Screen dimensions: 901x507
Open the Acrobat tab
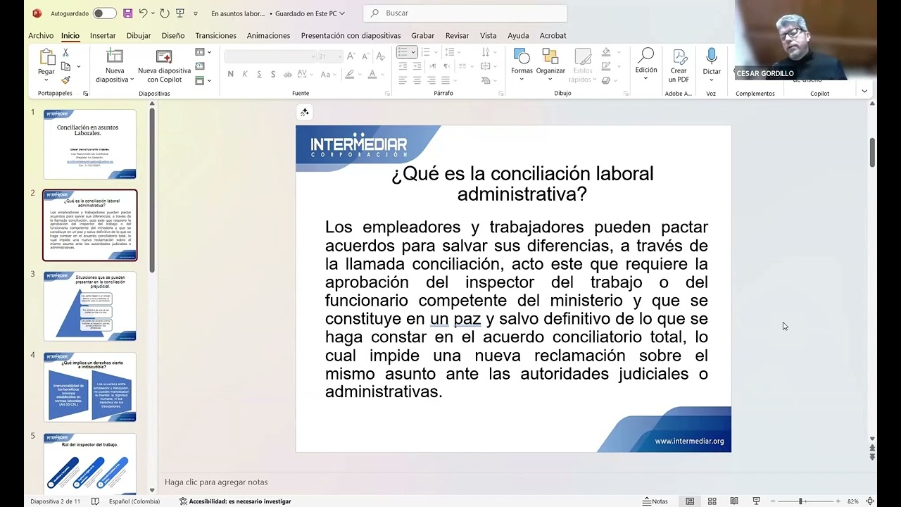(553, 35)
